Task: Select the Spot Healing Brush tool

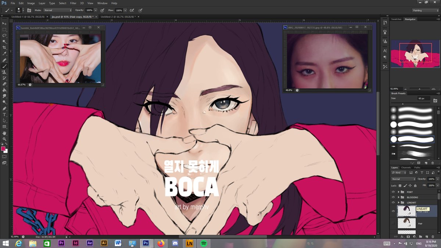Action: (x=4, y=60)
